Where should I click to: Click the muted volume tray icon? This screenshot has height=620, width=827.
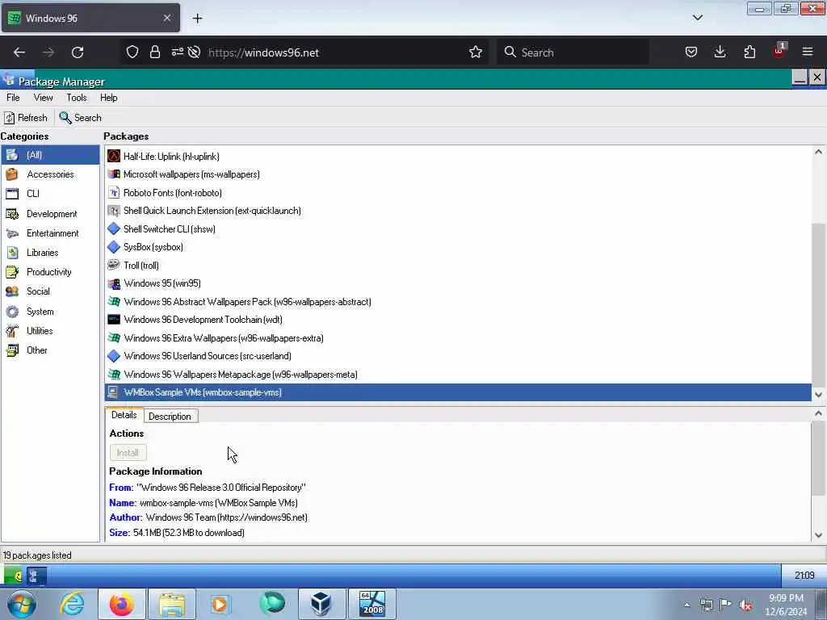pyautogui.click(x=745, y=605)
